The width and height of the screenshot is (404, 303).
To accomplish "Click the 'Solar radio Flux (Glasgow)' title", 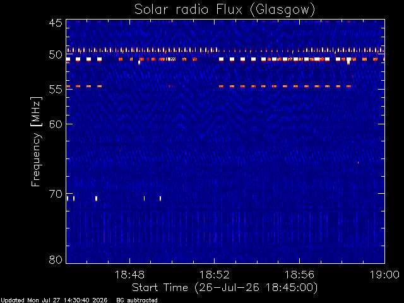I will click(225, 10).
